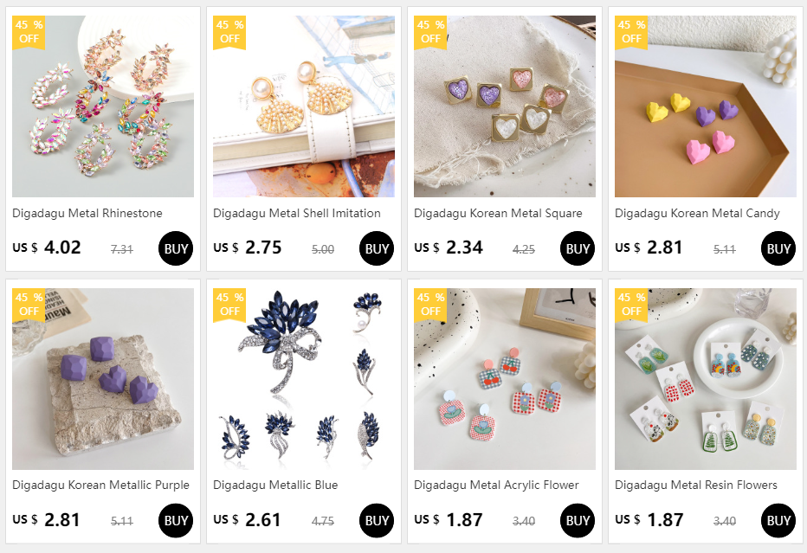Open the blue crystal brooch photo
The height and width of the screenshot is (553, 807).
[304, 378]
